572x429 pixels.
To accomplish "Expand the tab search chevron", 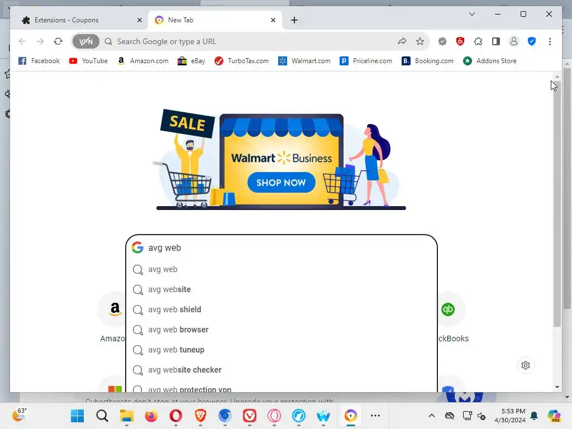I will (471, 14).
